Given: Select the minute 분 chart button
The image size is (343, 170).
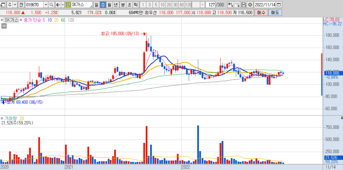Looking at the screenshot, I should [123, 5].
